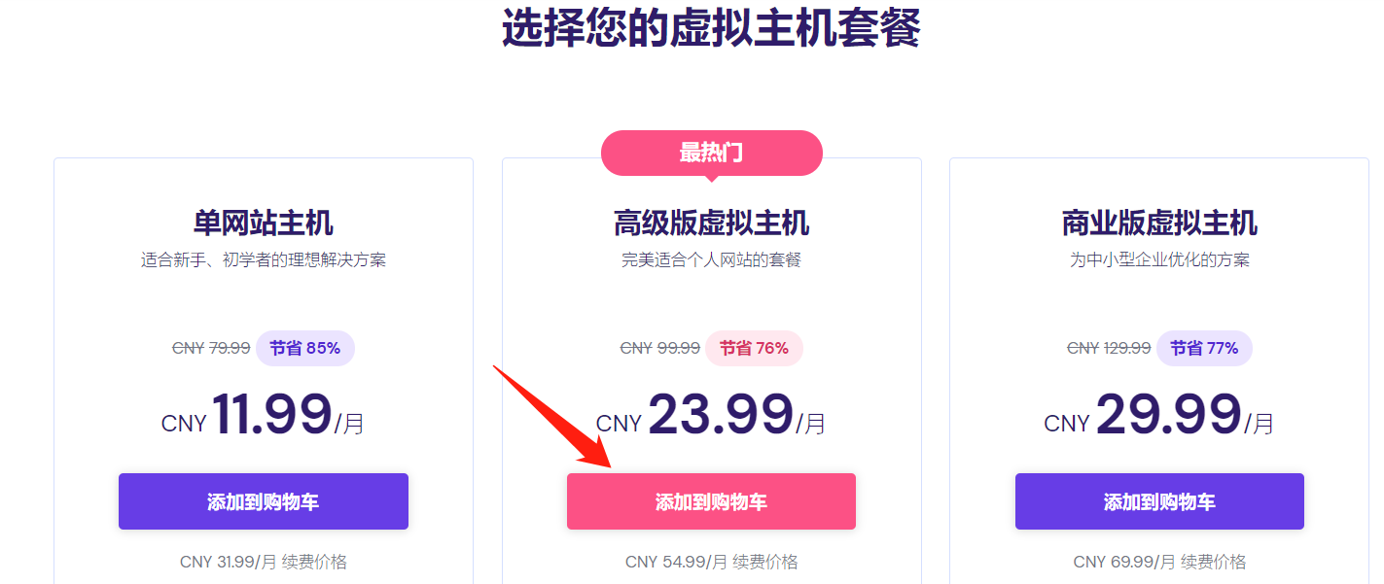Click the 节省 77% discount badge

1204,348
